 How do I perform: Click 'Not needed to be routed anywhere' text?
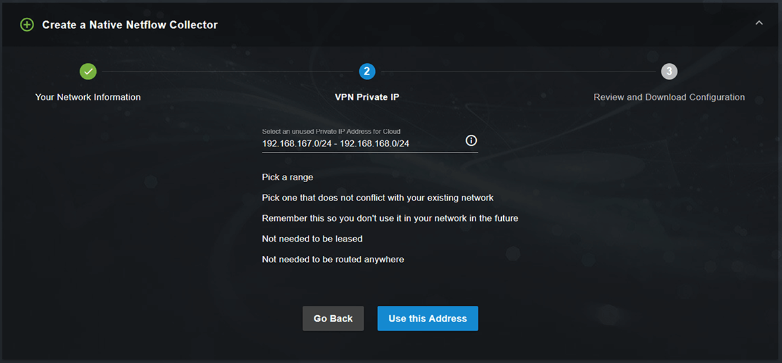[x=333, y=259]
